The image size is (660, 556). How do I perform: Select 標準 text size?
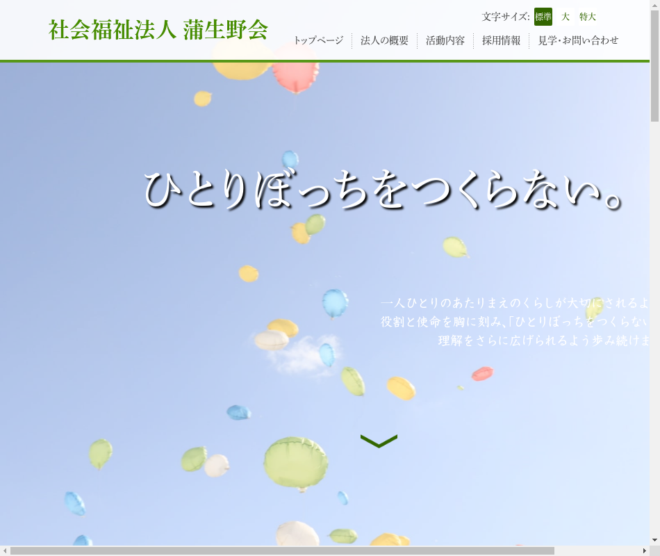[543, 17]
